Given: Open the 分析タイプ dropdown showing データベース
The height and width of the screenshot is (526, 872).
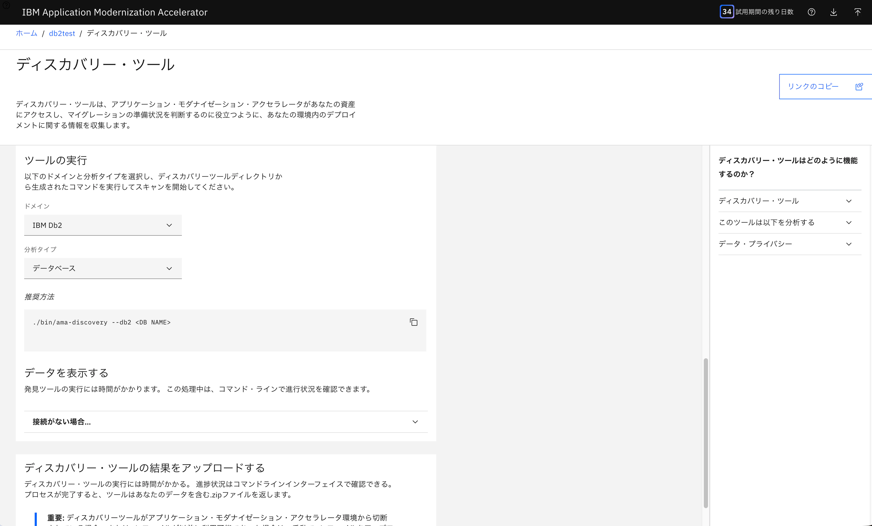Looking at the screenshot, I should tap(103, 268).
